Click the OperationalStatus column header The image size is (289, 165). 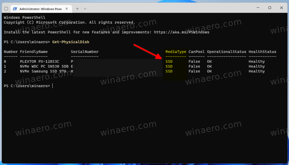point(226,52)
